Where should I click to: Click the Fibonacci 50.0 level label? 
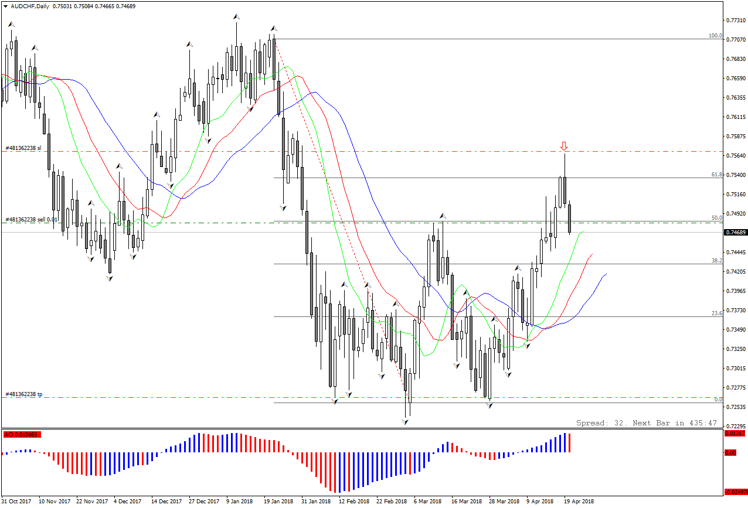pyautogui.click(x=716, y=218)
